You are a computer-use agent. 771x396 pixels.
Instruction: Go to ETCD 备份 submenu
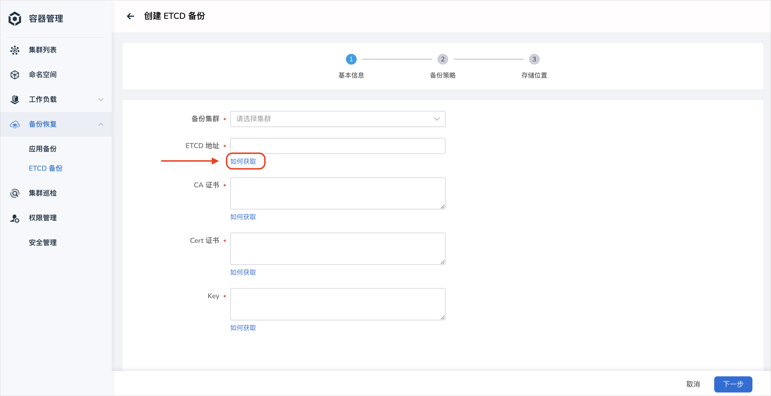point(45,169)
